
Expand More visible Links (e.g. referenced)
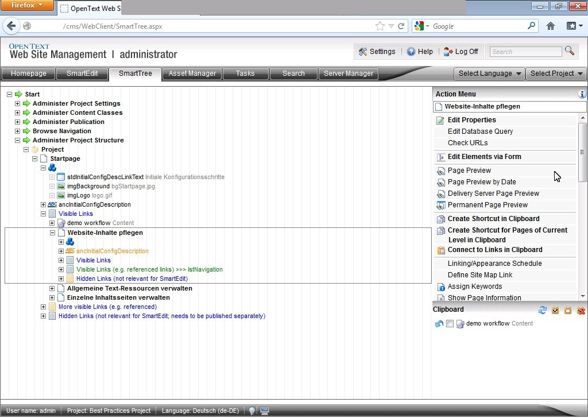(43, 307)
